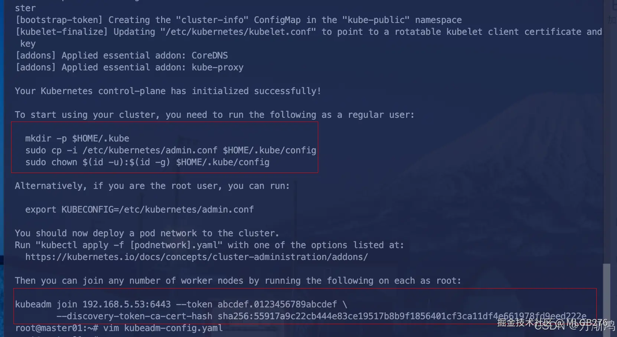The image size is (617, 337).
Task: Click the 'Applied essential addon: kube-proxy' line
Action: [130, 67]
